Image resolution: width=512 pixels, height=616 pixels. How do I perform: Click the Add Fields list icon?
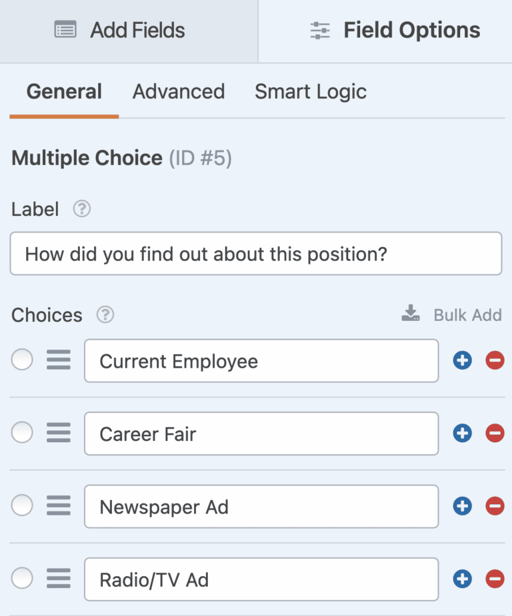pyautogui.click(x=64, y=29)
